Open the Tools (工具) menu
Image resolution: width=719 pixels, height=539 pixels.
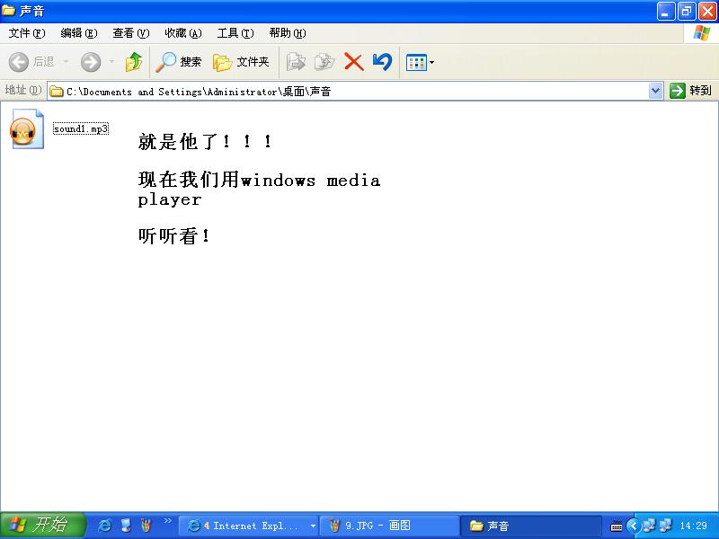(235, 33)
